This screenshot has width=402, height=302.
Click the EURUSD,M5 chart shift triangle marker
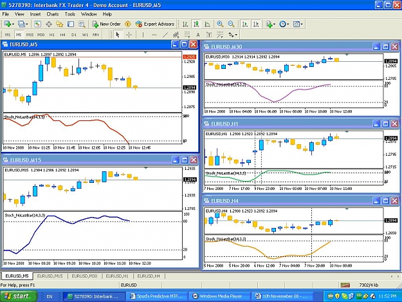145,52
